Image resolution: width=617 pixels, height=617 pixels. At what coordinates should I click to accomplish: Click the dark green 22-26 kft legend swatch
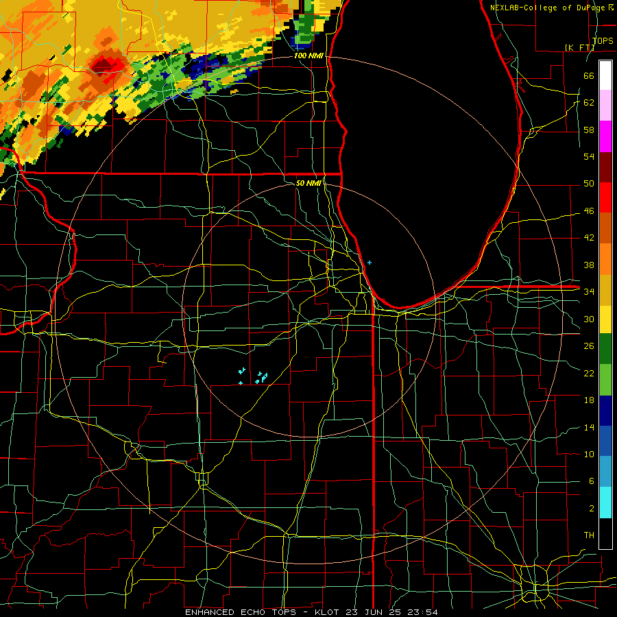coord(605,349)
